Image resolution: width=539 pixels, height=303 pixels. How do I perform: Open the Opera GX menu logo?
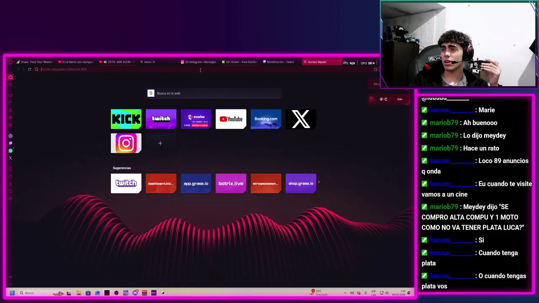[x=10, y=62]
